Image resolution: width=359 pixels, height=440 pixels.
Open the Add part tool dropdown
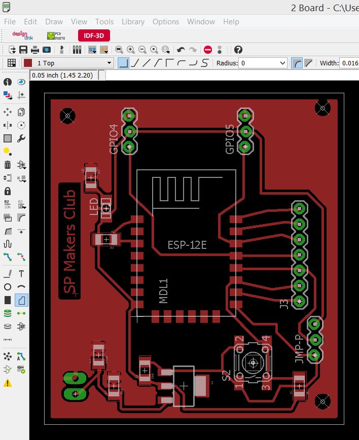point(22,165)
